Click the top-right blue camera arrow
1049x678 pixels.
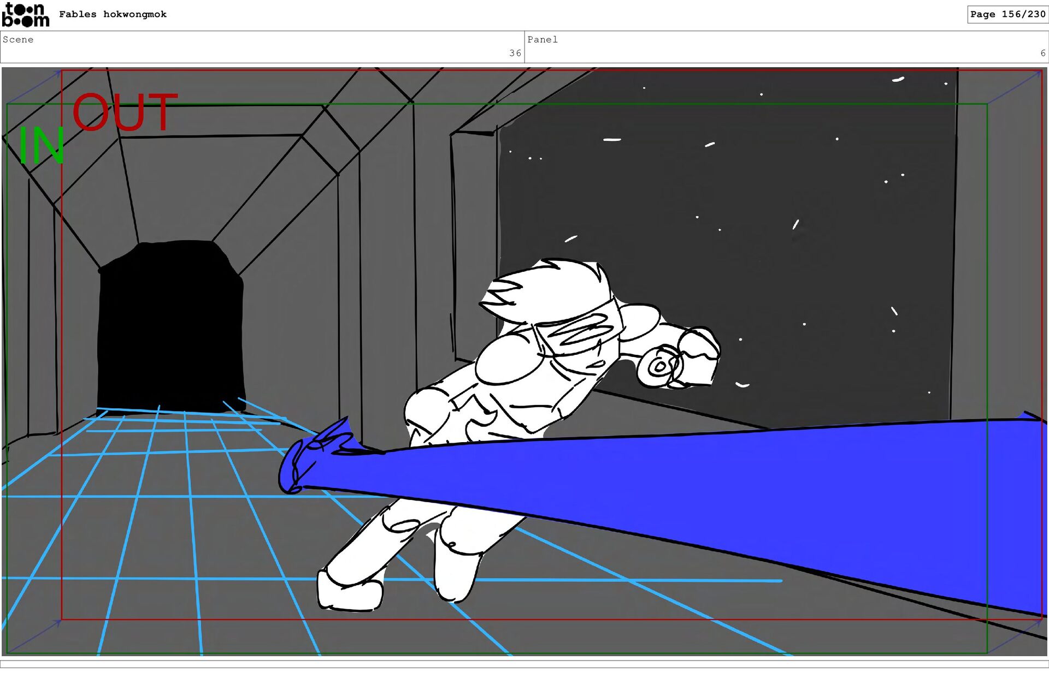click(1015, 87)
